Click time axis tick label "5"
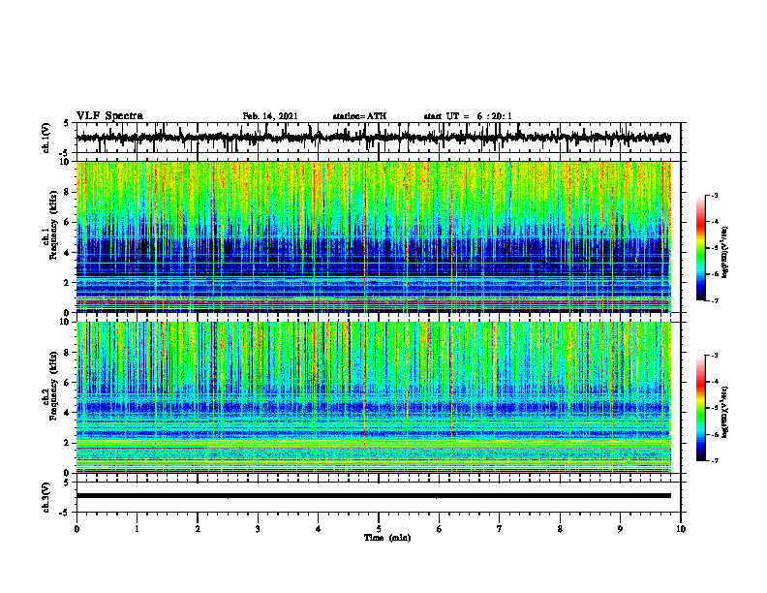This screenshot has width=767, height=593. pos(379,529)
